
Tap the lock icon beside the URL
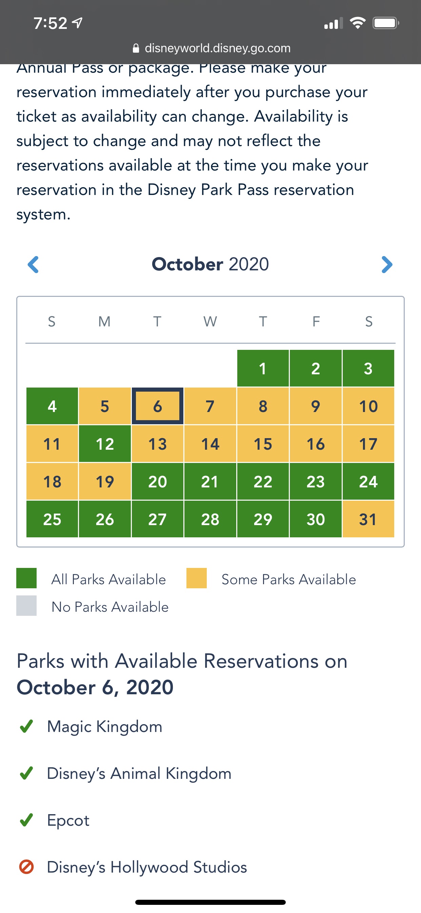(136, 48)
